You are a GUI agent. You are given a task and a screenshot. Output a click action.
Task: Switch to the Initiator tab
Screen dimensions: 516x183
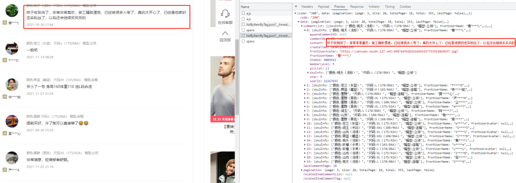(374, 7)
